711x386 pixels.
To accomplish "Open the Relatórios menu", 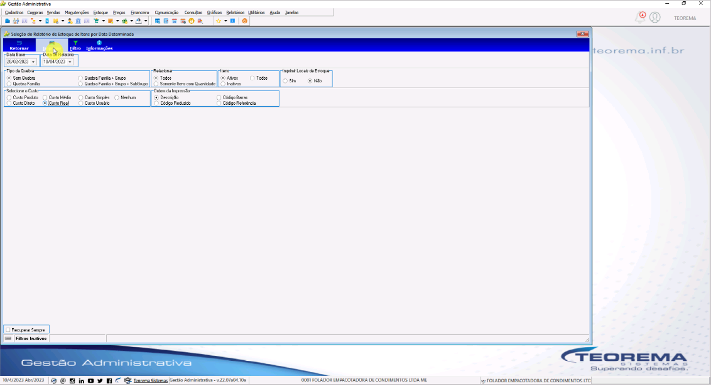I will pyautogui.click(x=236, y=12).
